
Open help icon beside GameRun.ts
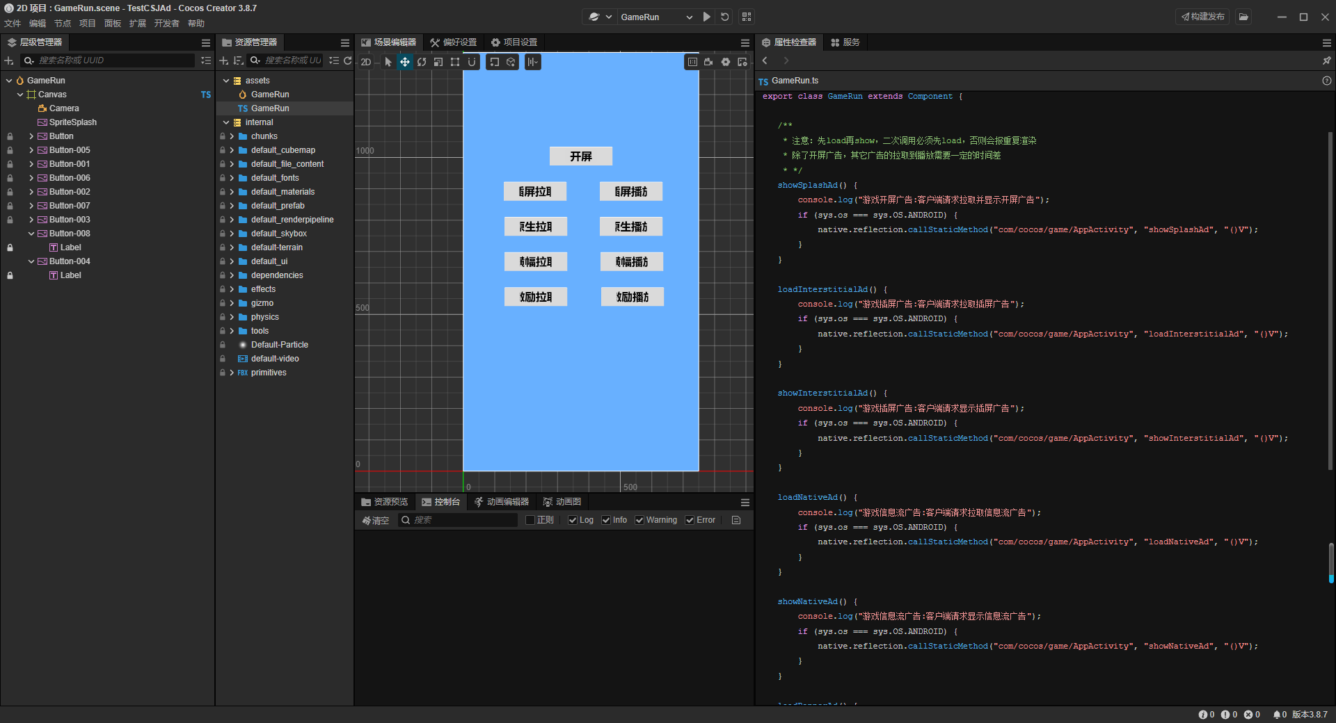tap(1326, 81)
